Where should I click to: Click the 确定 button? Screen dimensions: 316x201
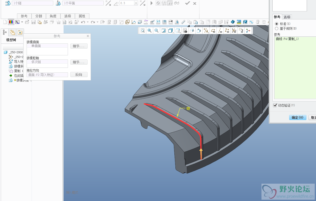pos(298,117)
